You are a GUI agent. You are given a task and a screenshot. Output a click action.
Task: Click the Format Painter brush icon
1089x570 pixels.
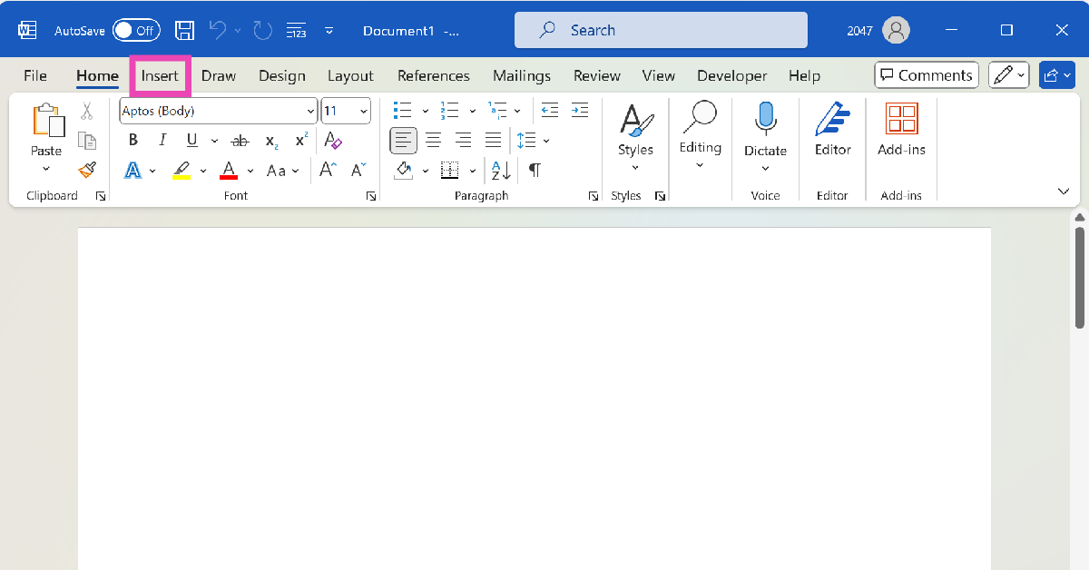pyautogui.click(x=87, y=170)
